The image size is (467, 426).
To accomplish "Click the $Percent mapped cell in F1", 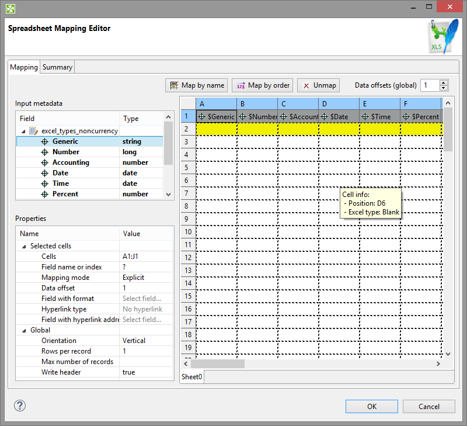I will pyautogui.click(x=421, y=116).
